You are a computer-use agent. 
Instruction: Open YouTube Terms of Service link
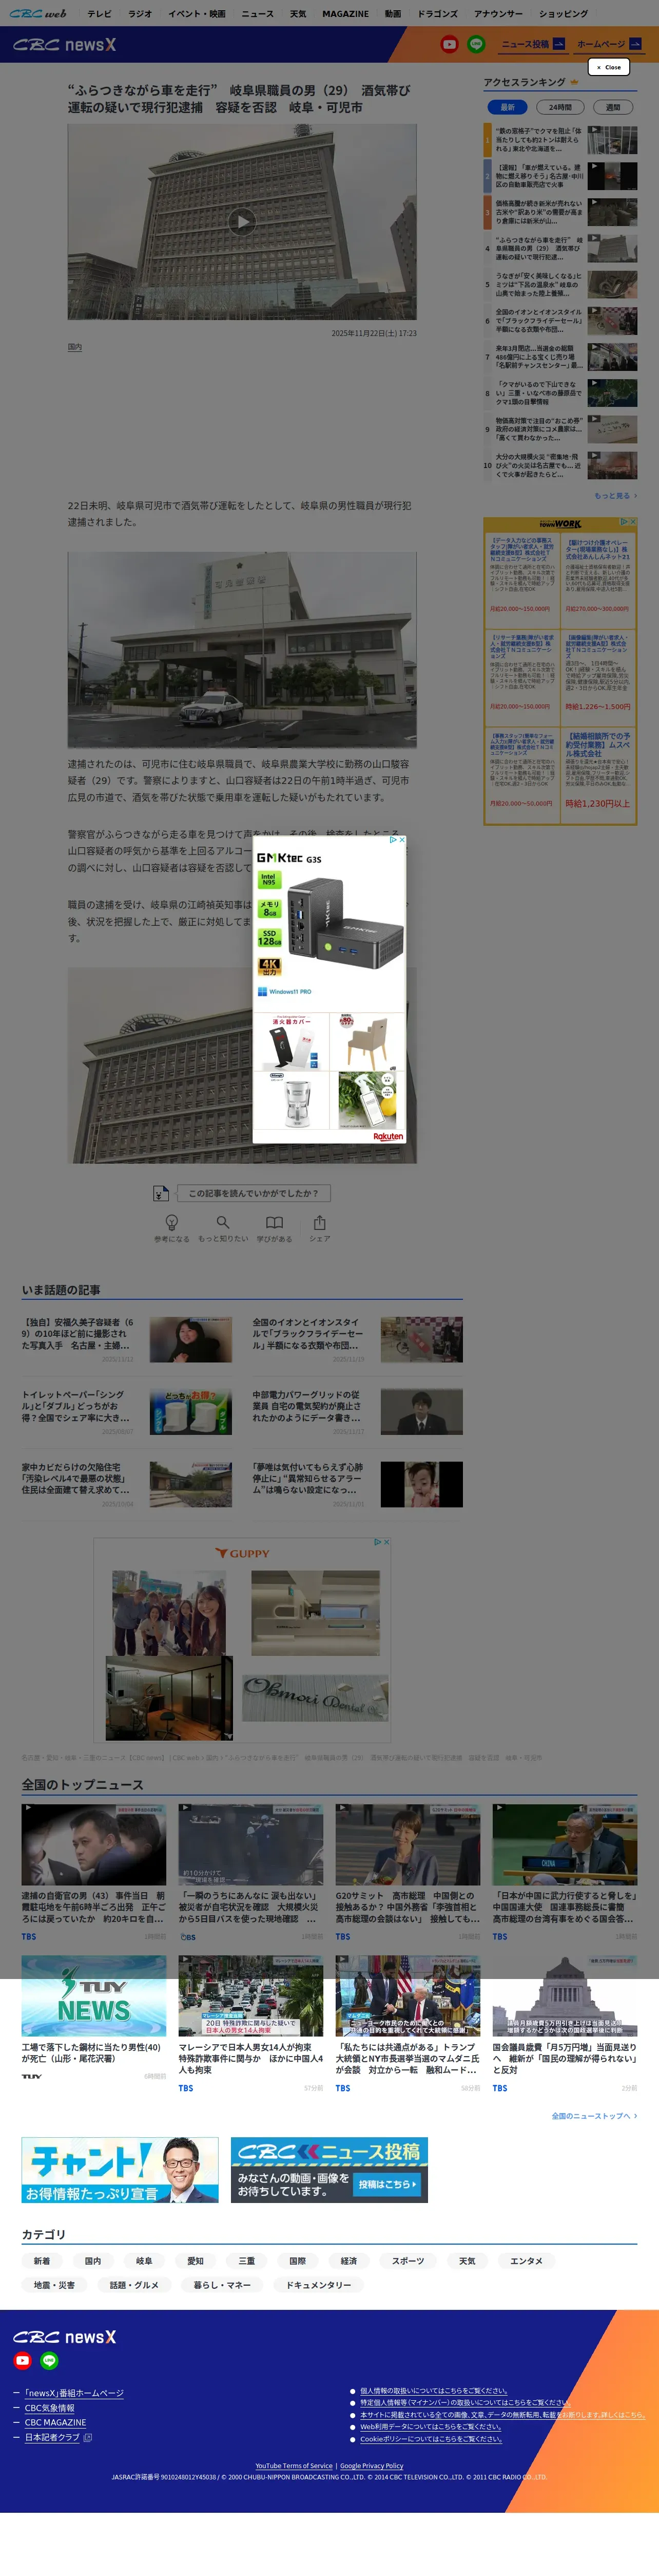[x=294, y=2466]
